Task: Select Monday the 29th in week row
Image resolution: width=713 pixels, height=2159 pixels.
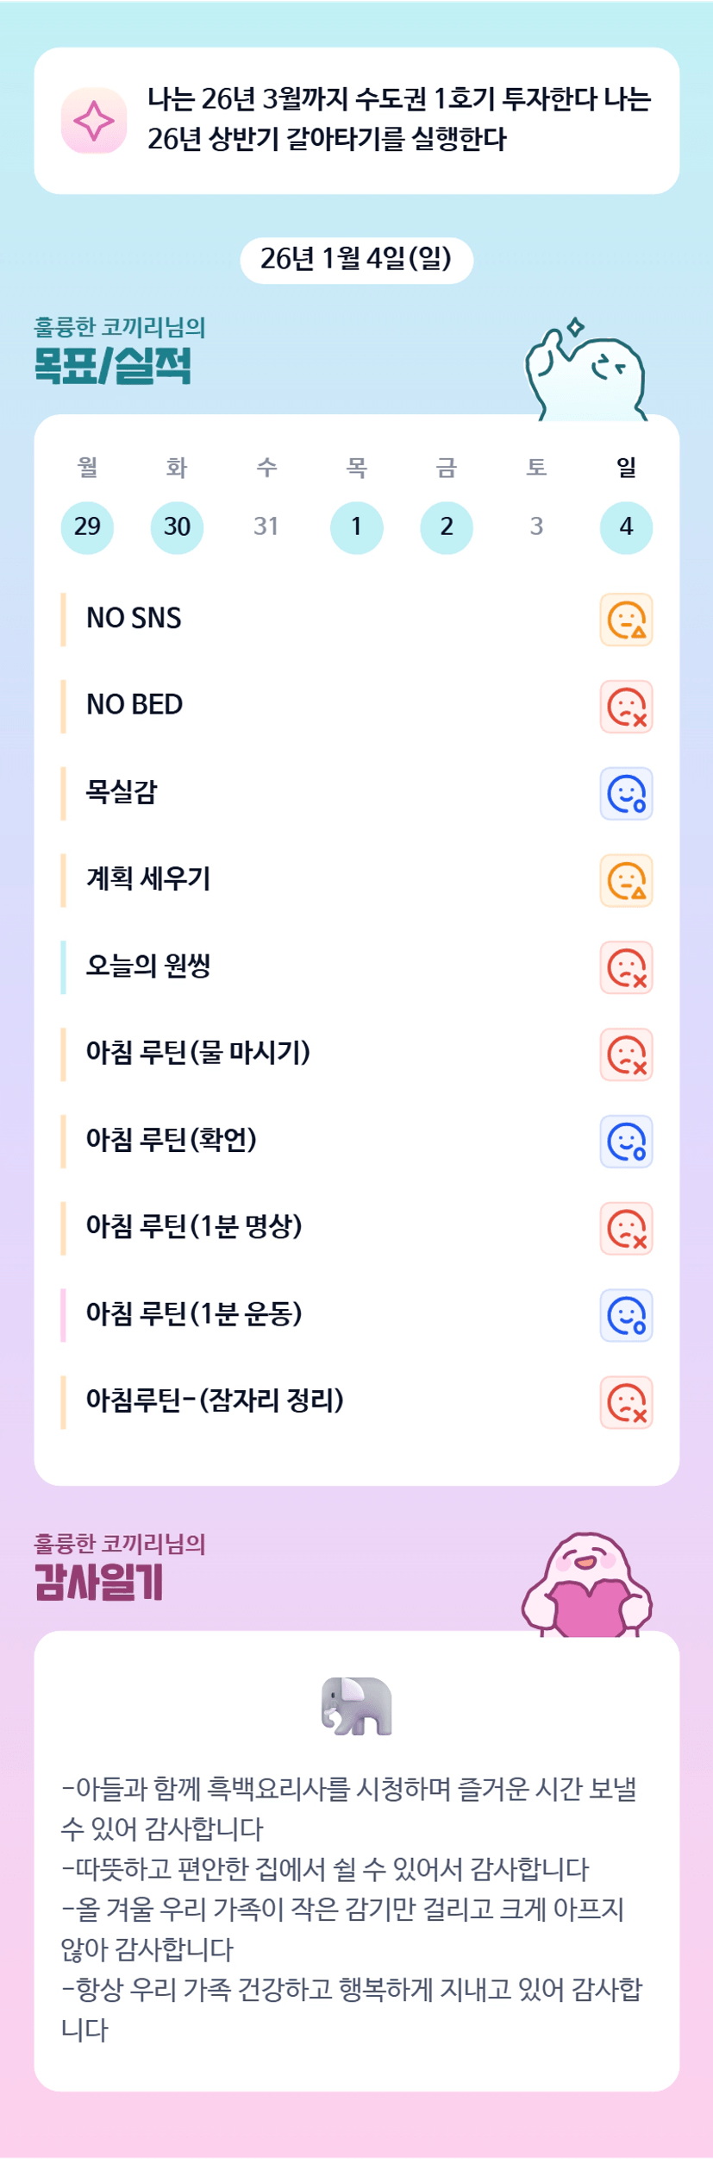Action: coord(87,527)
